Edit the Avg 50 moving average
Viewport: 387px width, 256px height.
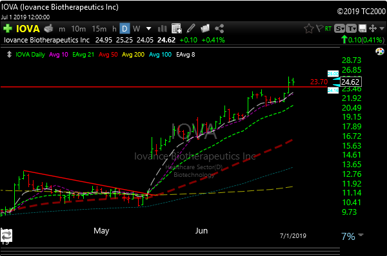108,55
